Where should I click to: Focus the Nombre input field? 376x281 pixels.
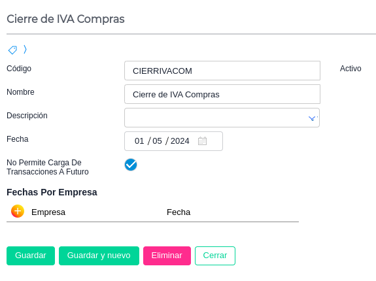[222, 94]
